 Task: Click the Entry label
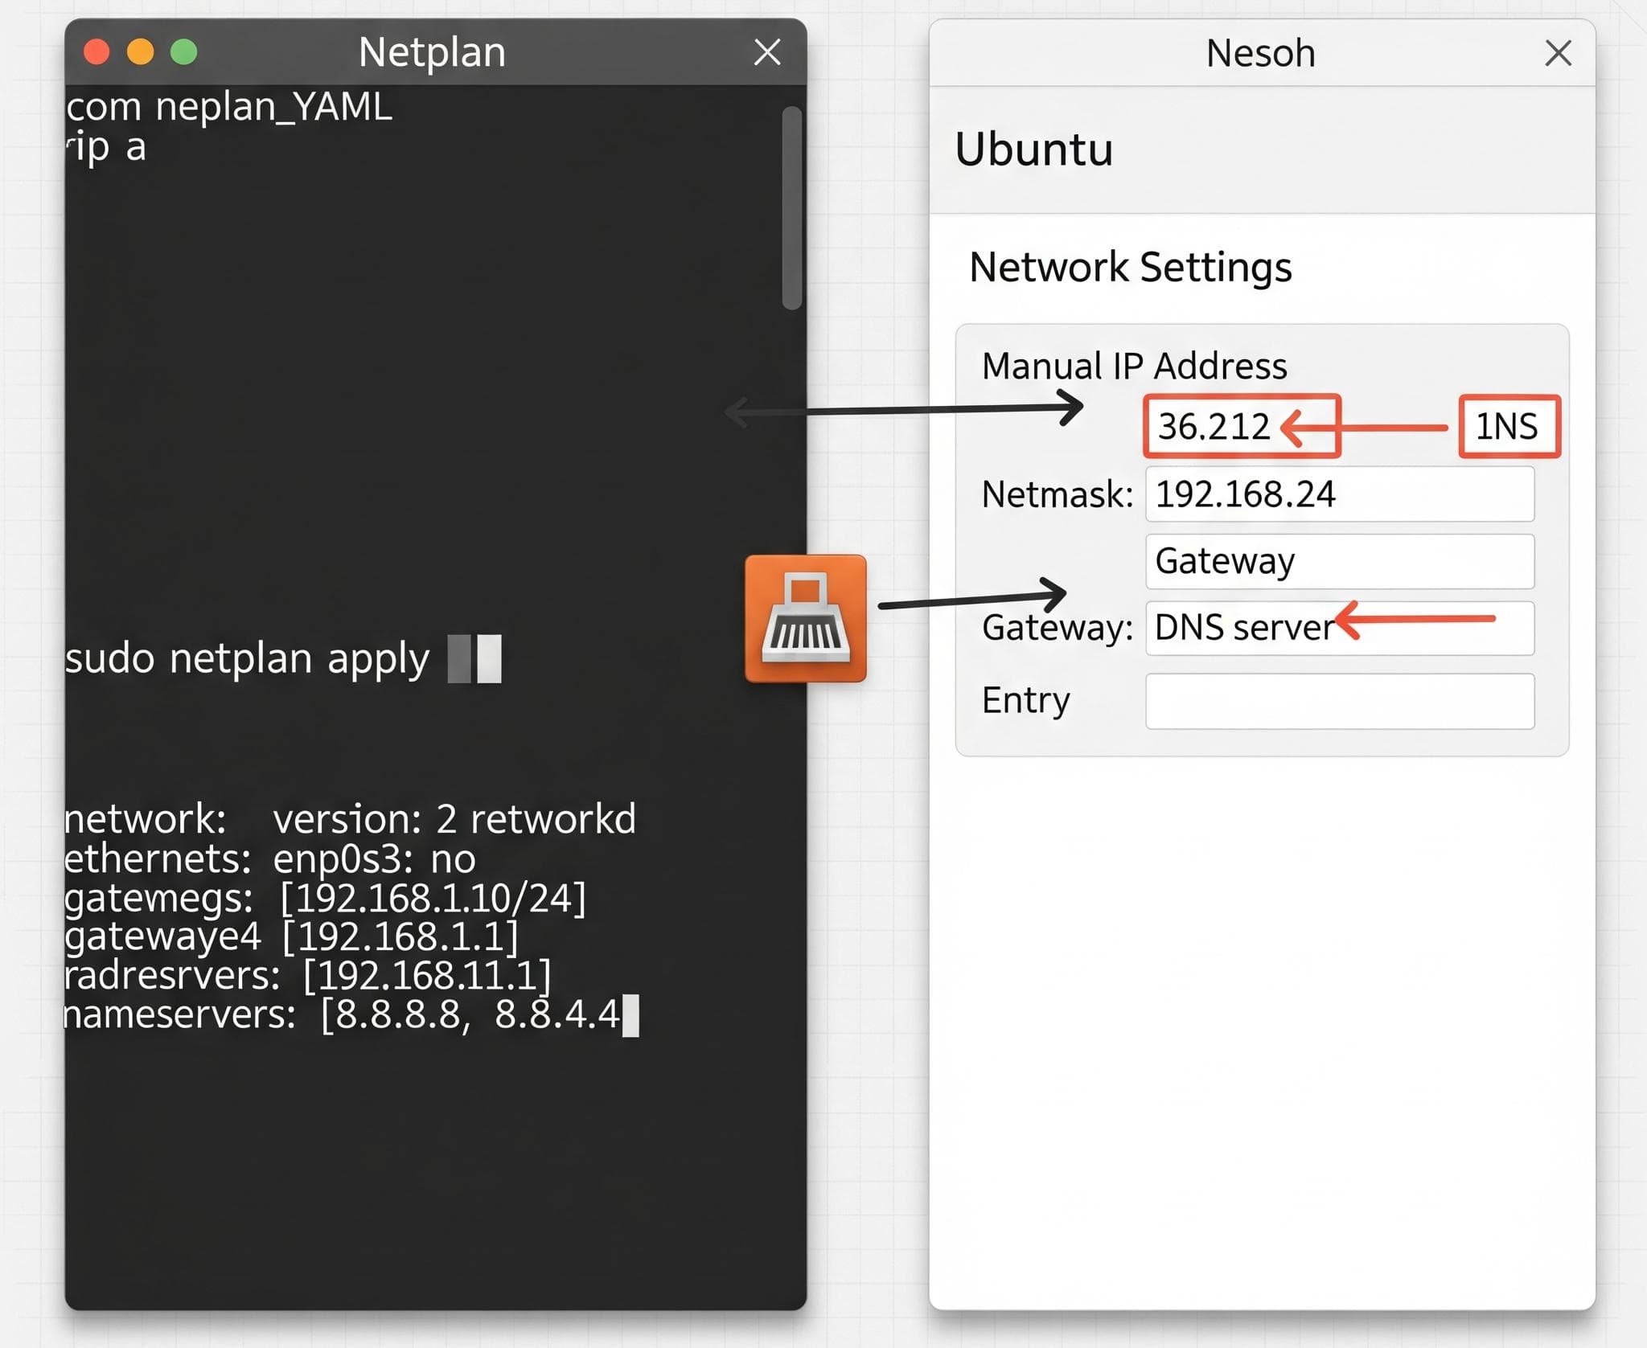(x=1025, y=701)
